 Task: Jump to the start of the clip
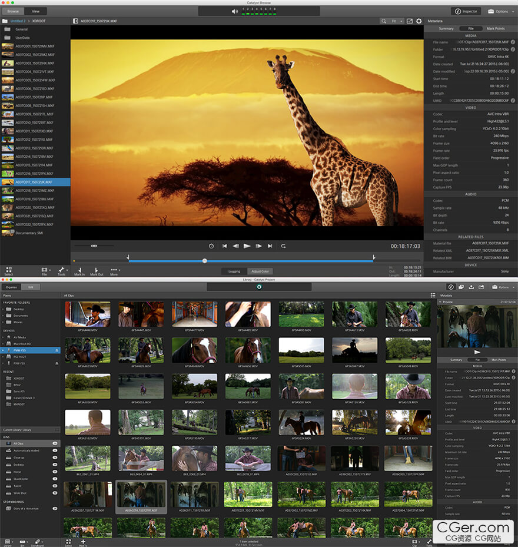tap(225, 246)
